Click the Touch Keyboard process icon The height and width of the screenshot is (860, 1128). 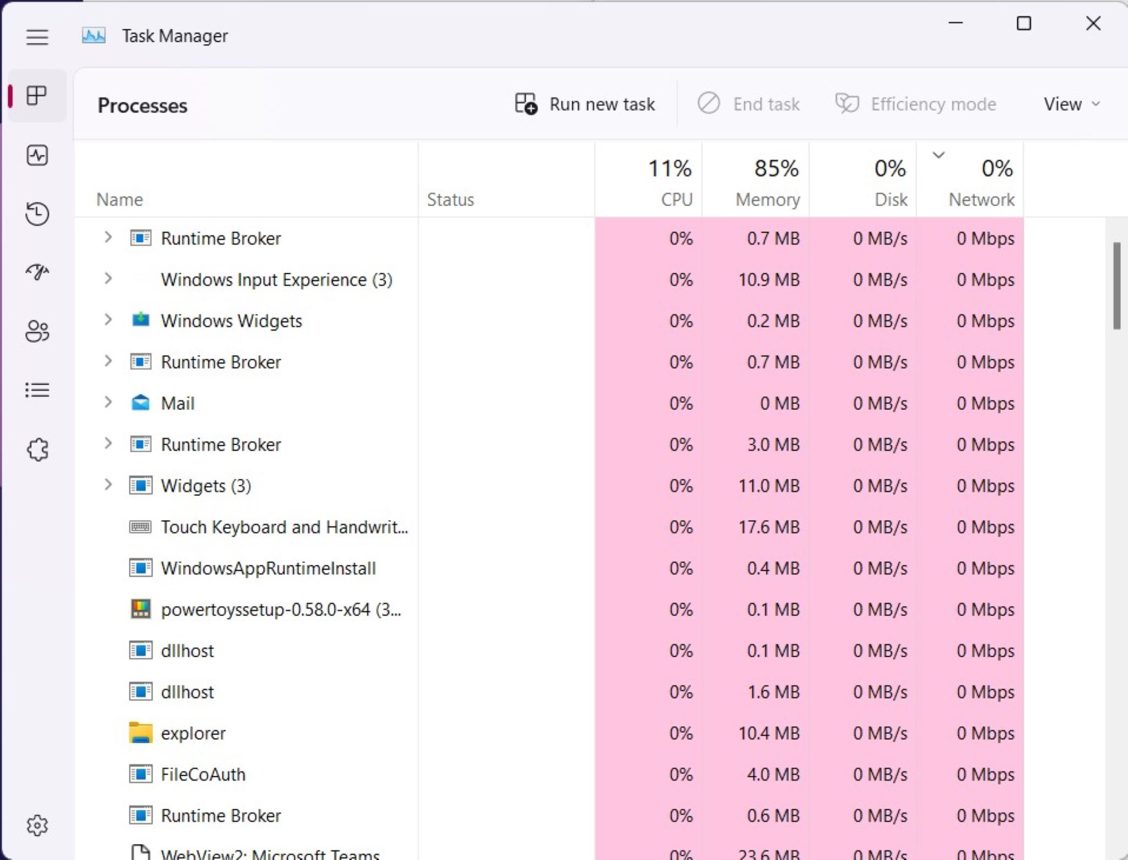140,527
